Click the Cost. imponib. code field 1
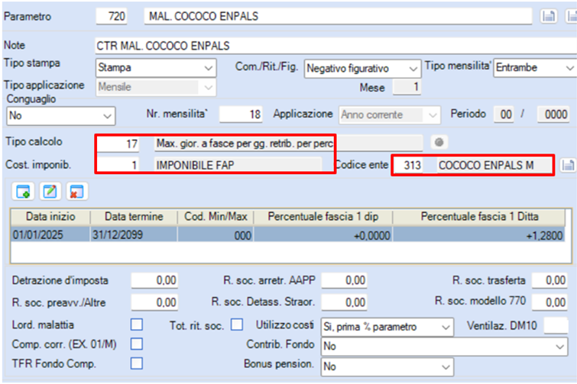Screen dimensions: 577x384 118,165
